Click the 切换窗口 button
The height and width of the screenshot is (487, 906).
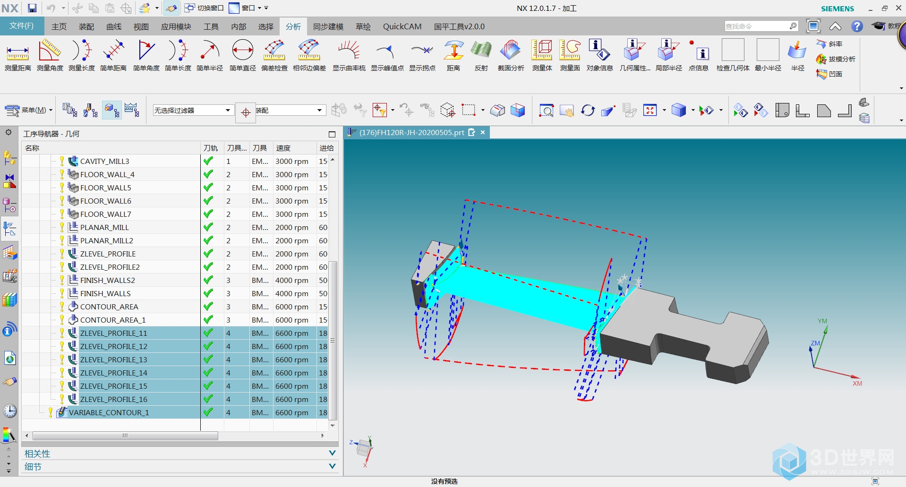[204, 8]
